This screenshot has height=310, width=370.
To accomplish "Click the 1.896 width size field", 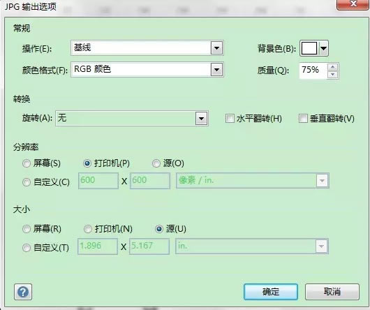I will pyautogui.click(x=98, y=246).
